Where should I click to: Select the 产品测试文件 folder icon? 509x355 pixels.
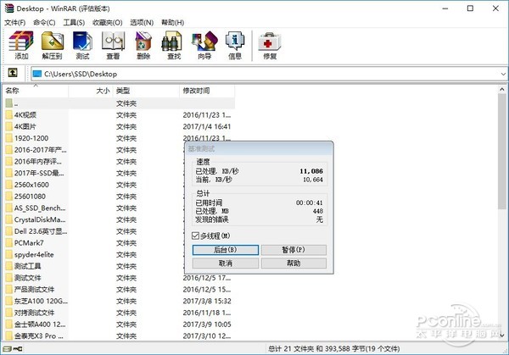pyautogui.click(x=9, y=290)
